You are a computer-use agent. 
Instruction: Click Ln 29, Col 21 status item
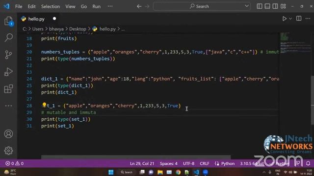point(142,163)
